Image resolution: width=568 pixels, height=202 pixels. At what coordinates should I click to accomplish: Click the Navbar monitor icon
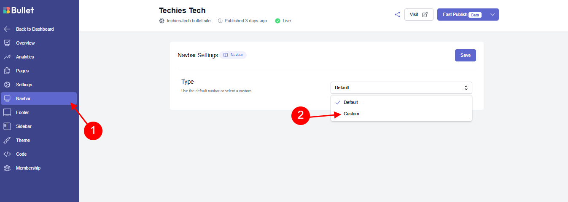click(x=7, y=98)
